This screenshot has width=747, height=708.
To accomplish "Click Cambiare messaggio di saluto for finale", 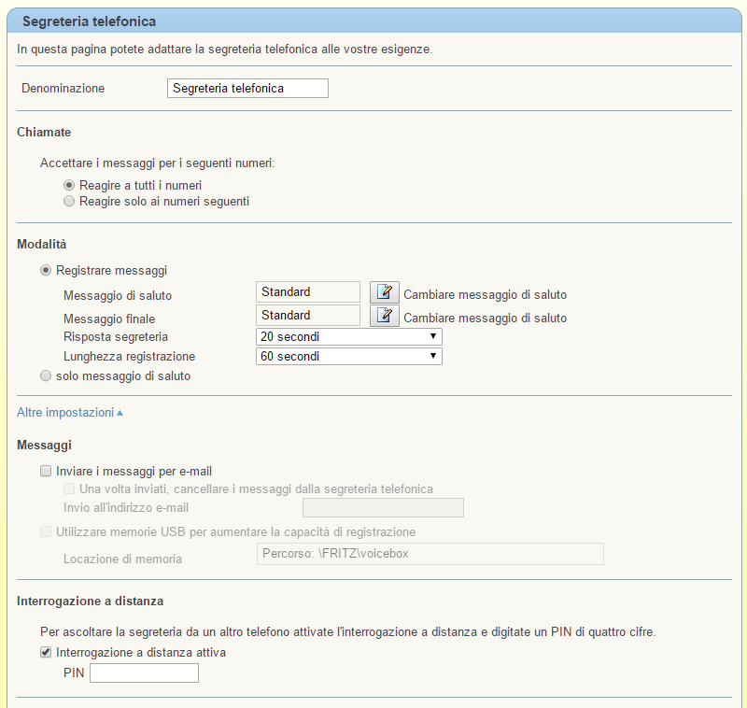I will coord(485,319).
